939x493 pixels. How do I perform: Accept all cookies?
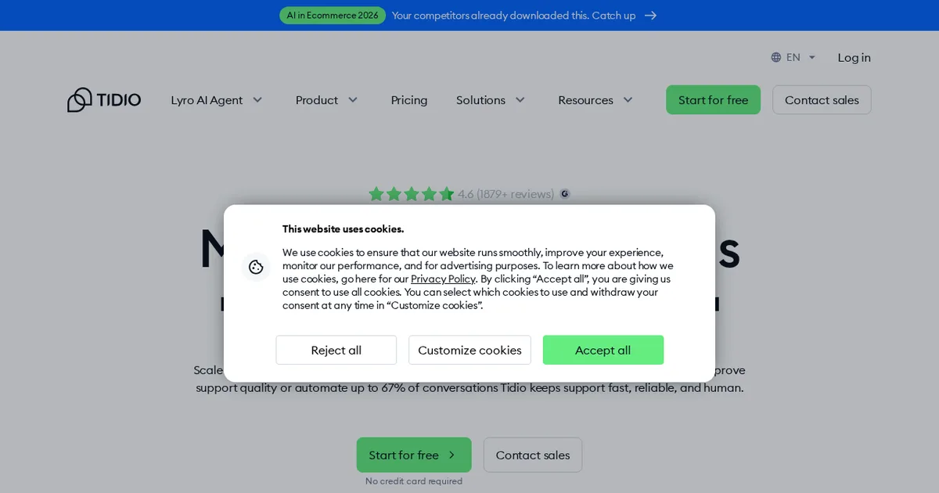click(x=603, y=350)
